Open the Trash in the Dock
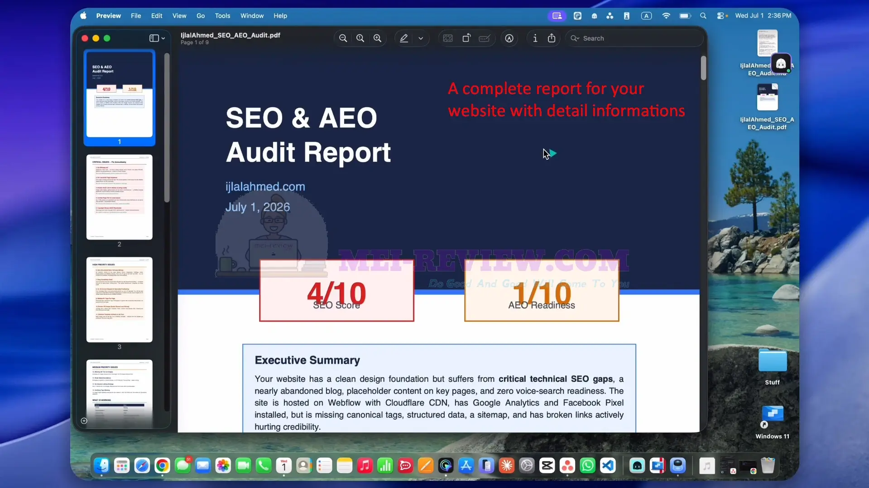Image resolution: width=869 pixels, height=488 pixels. pyautogui.click(x=768, y=465)
